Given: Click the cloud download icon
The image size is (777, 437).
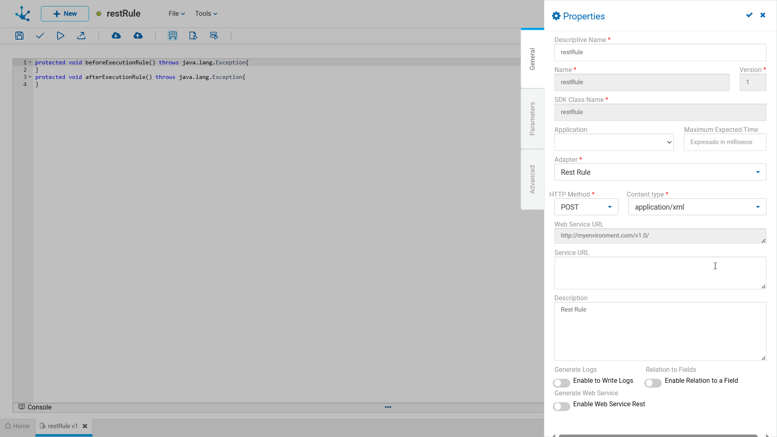Looking at the screenshot, I should tap(116, 36).
